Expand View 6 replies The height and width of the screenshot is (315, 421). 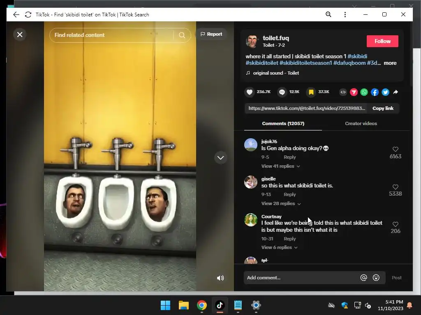click(x=279, y=247)
